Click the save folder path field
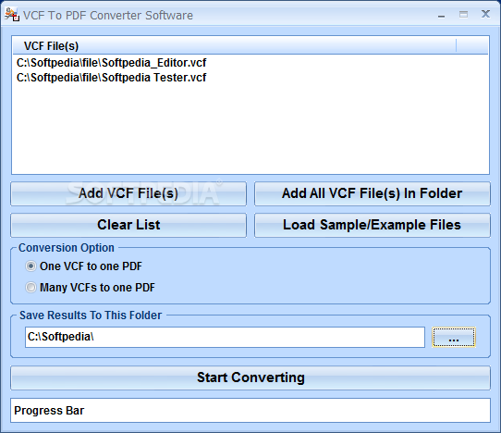The height and width of the screenshot is (433, 501). (225, 337)
